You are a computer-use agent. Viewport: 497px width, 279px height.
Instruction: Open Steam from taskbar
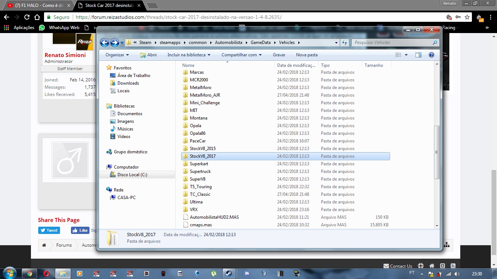coord(230,274)
